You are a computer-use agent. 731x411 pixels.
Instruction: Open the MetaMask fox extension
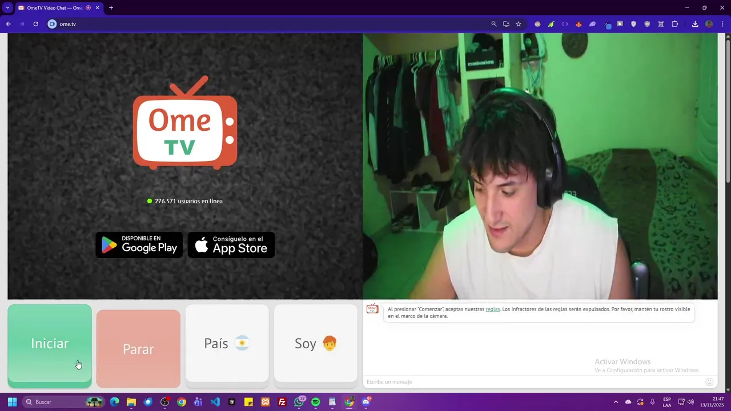coord(579,24)
